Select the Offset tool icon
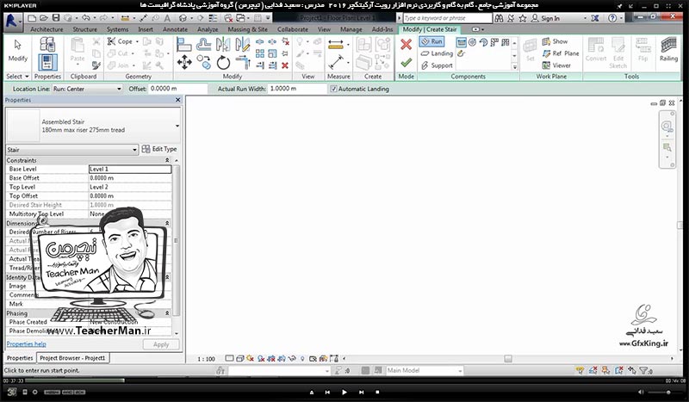689x402 pixels. (203, 44)
